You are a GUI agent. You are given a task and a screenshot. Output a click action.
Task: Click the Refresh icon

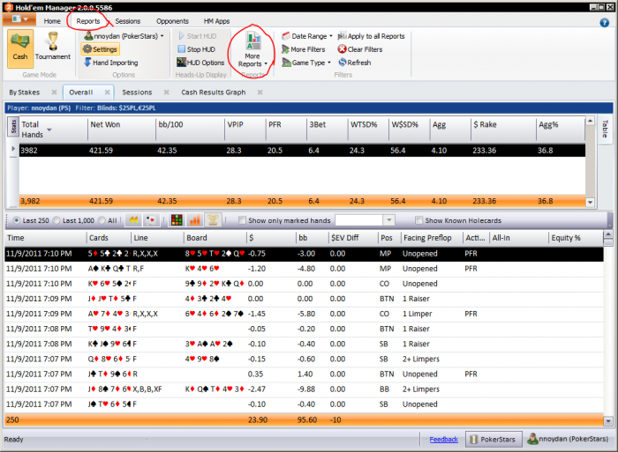click(343, 63)
